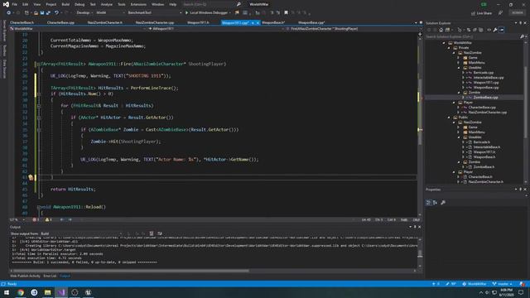Toggle Preview Selected Items icon in Solution Explorer
The image size is (530, 298).
[x=502, y=30]
